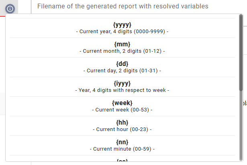
Task: Click the scrollbar track below the thumb
Action: coord(241,128)
